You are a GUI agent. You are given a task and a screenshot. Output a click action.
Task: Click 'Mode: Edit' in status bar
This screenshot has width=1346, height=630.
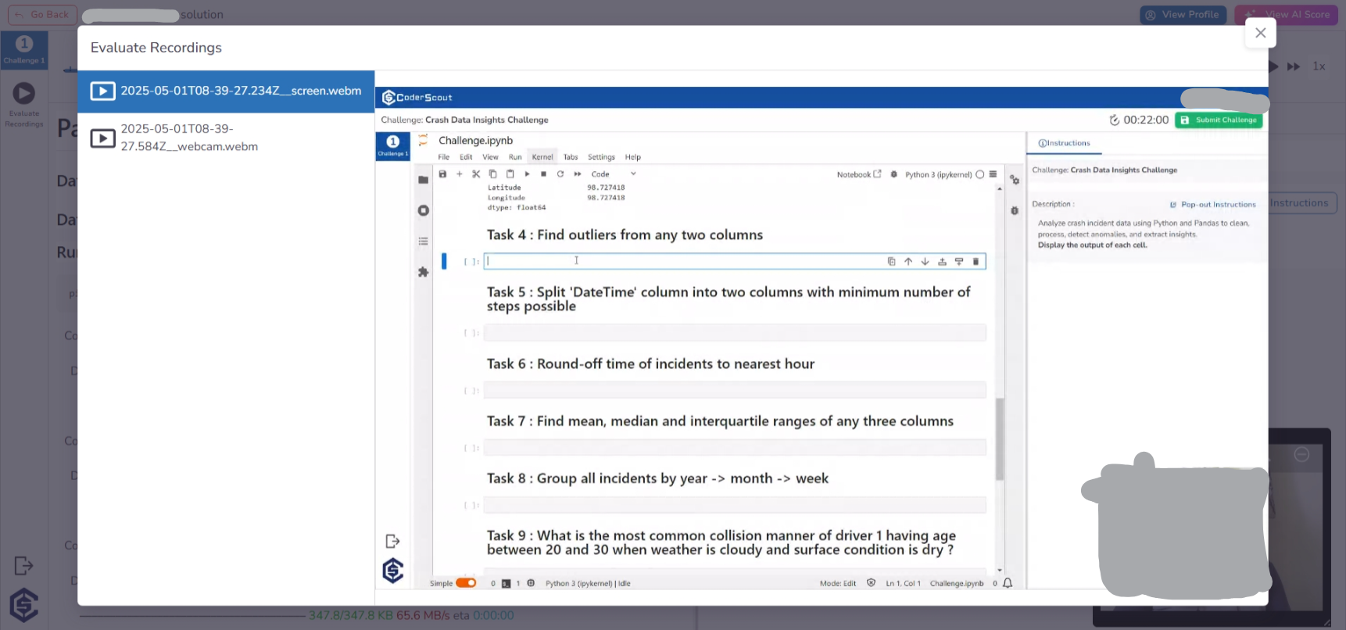838,583
